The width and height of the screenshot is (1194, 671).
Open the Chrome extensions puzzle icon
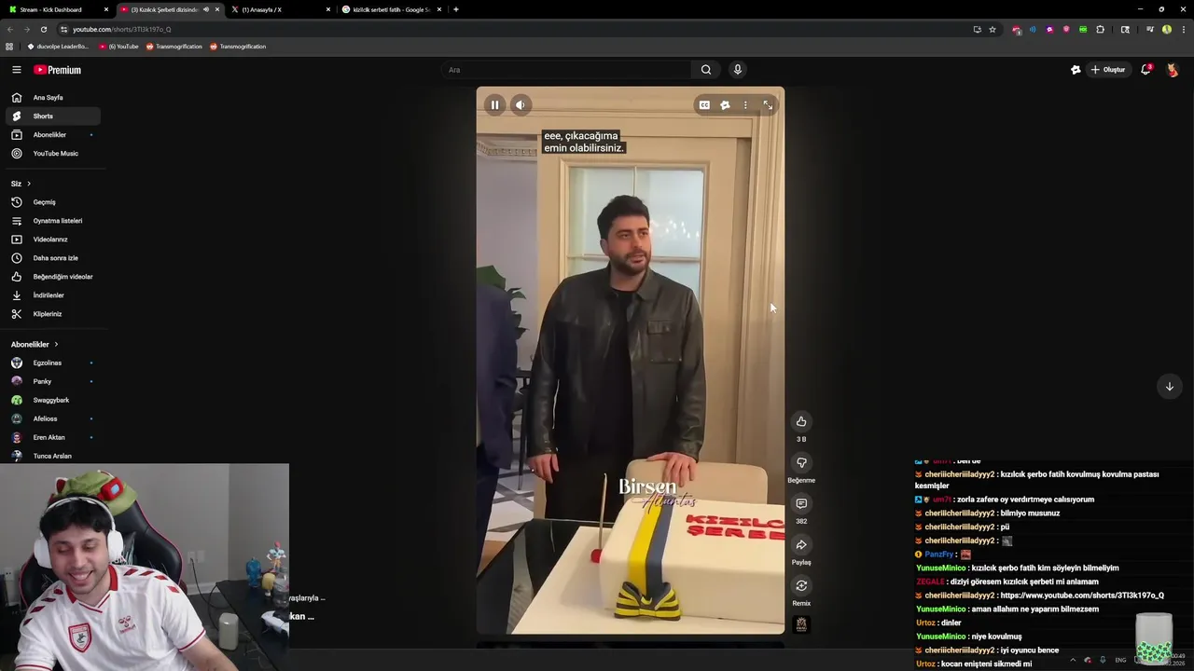1100,29
